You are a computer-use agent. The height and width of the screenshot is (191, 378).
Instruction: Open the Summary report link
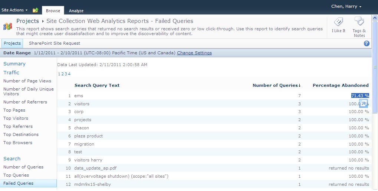tap(14, 64)
